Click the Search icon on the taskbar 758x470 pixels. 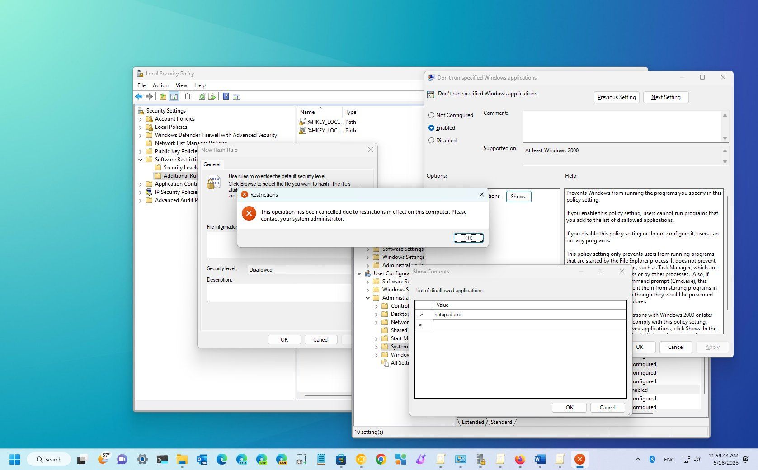click(x=40, y=459)
